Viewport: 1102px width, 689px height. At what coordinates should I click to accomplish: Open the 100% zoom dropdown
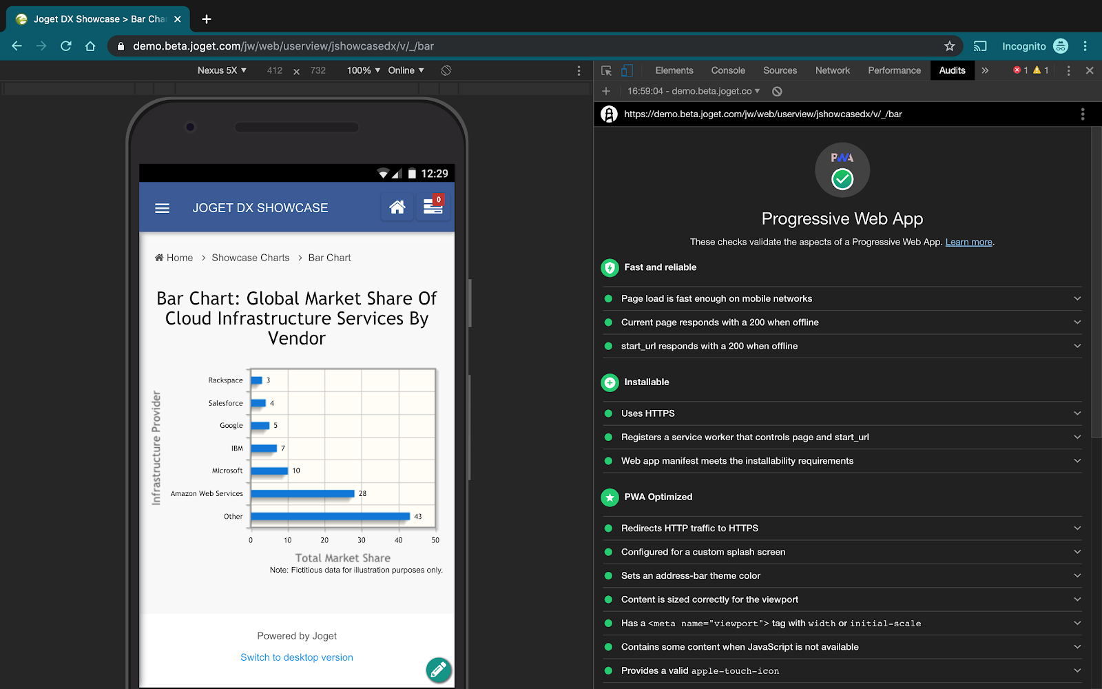pos(364,70)
